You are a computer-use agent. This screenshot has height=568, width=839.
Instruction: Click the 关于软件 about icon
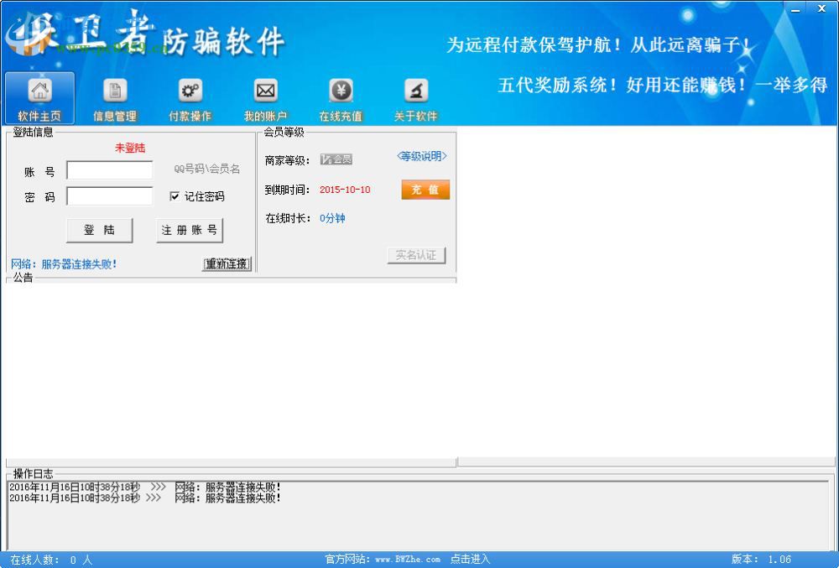click(x=416, y=97)
